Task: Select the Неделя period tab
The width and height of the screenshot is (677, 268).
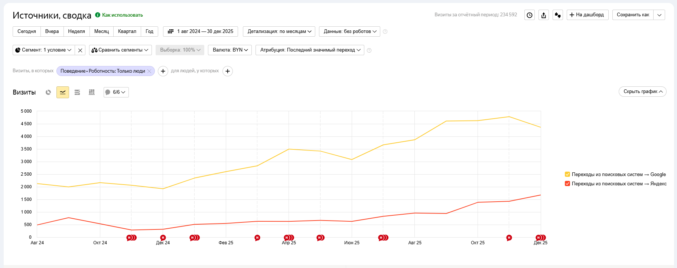Action: 77,32
